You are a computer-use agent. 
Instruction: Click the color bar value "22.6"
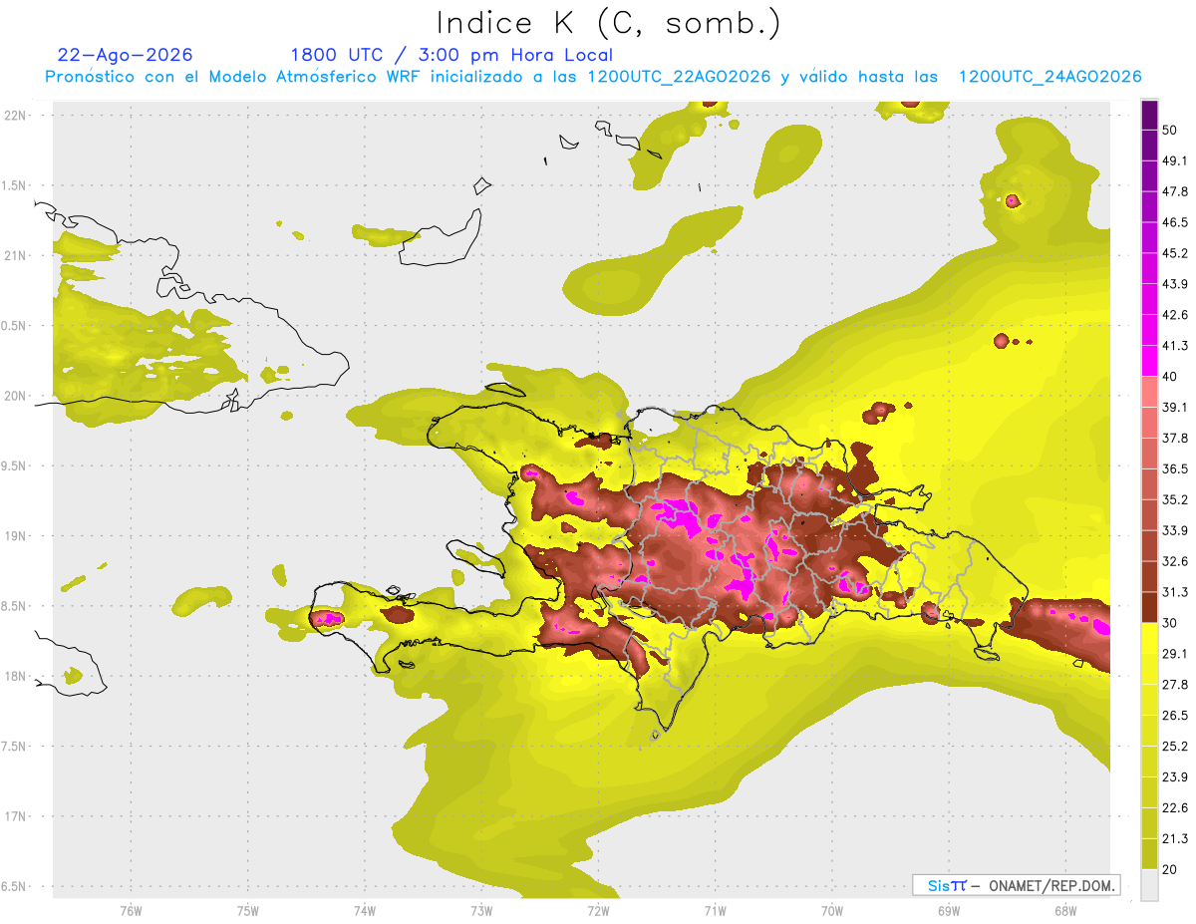tap(1174, 807)
